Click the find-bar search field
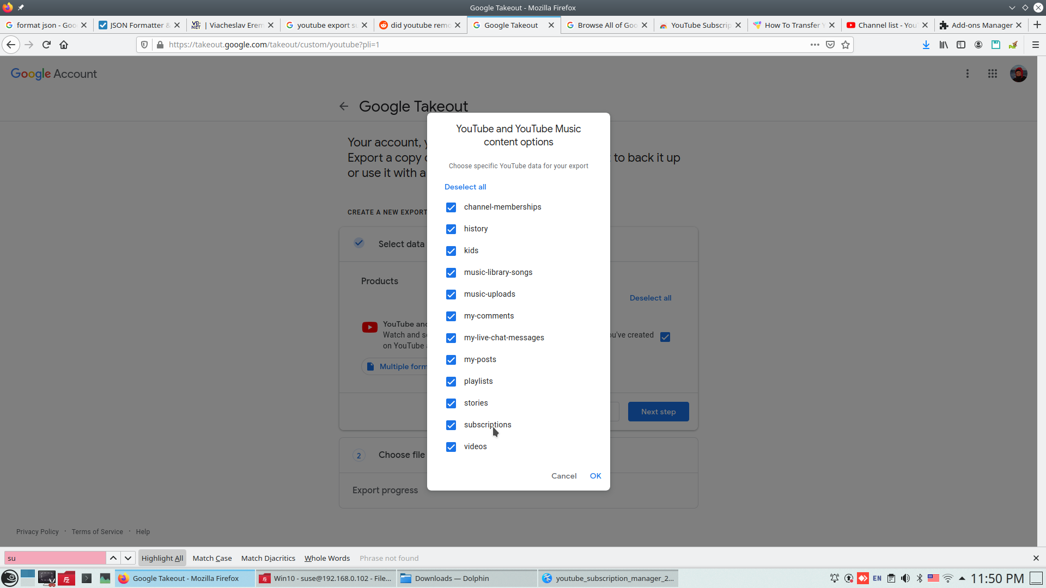Image resolution: width=1046 pixels, height=588 pixels. click(54, 558)
